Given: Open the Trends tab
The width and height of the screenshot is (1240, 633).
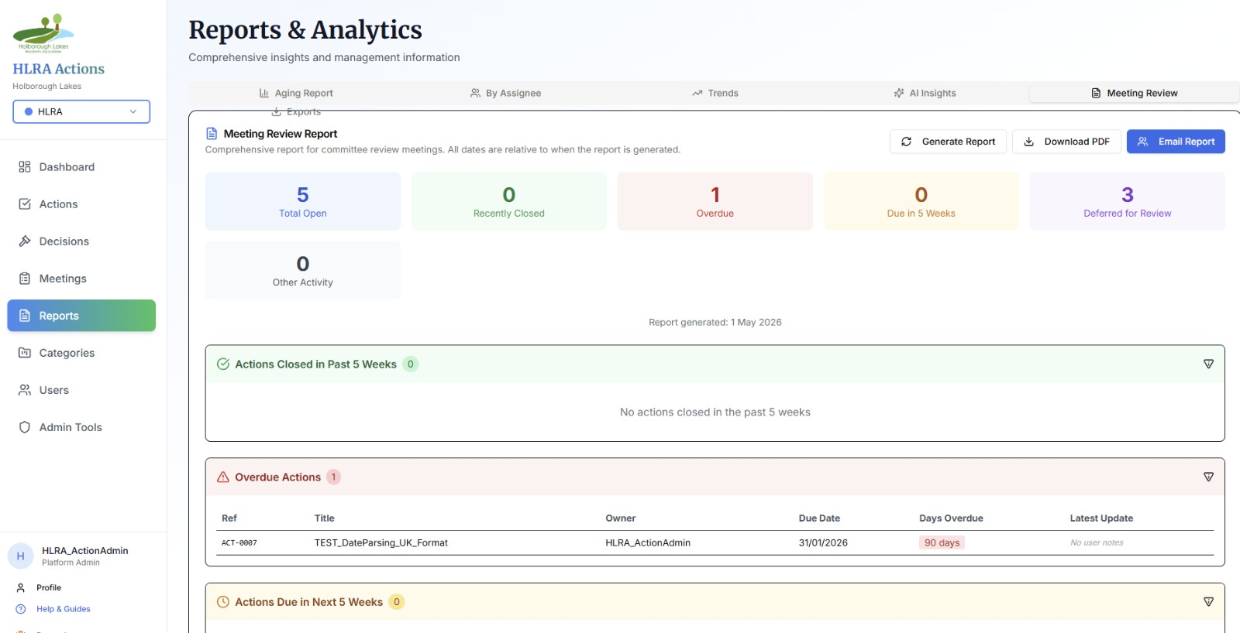Looking at the screenshot, I should tap(715, 93).
